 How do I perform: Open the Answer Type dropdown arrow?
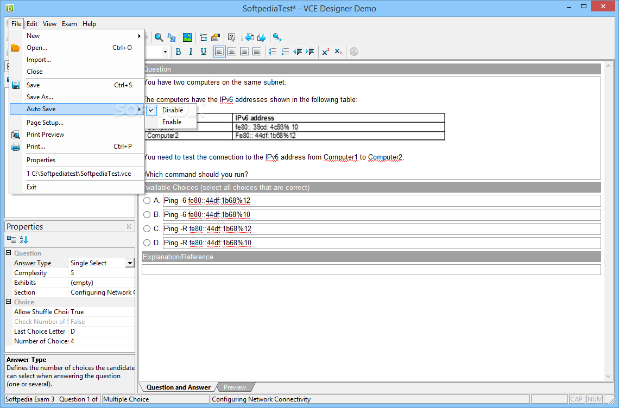(x=130, y=263)
